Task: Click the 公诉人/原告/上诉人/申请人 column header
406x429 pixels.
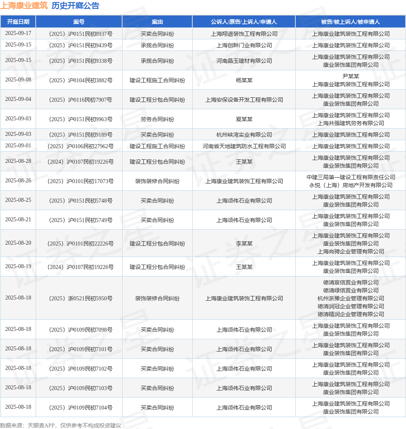Action: coord(244,21)
